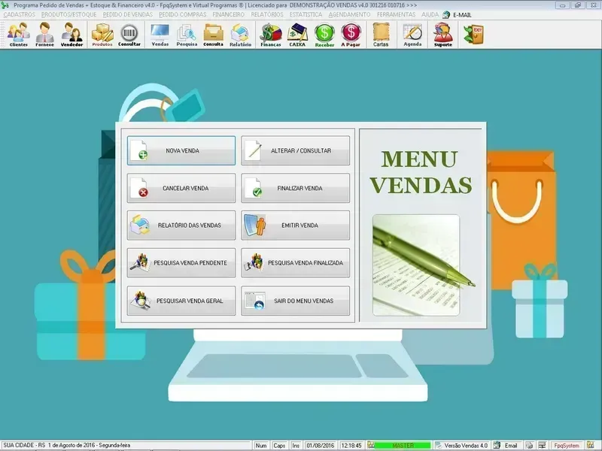Click the Exit door icon in toolbar
This screenshot has height=451, width=602.
click(474, 34)
